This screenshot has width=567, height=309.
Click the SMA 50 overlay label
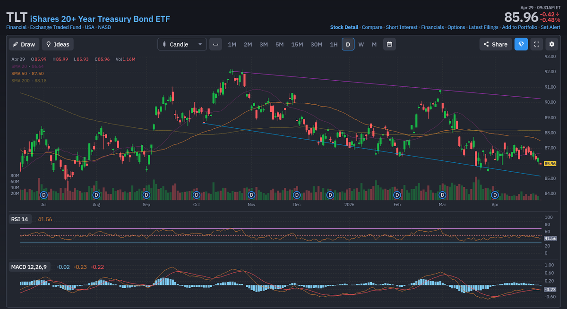[x=27, y=74]
